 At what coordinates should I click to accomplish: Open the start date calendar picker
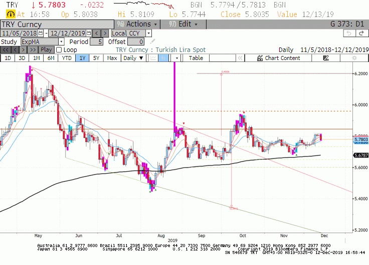point(41,33)
